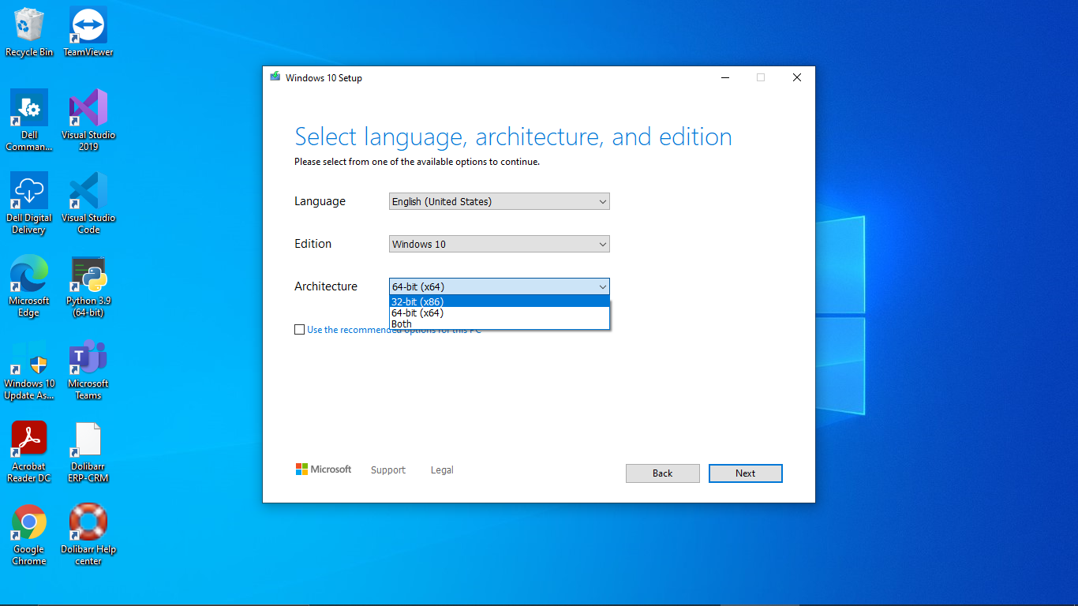
Task: Launch Visual Studio 2019
Action: [87, 108]
